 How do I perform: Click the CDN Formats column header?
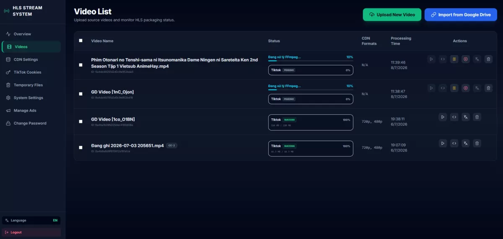(x=369, y=41)
